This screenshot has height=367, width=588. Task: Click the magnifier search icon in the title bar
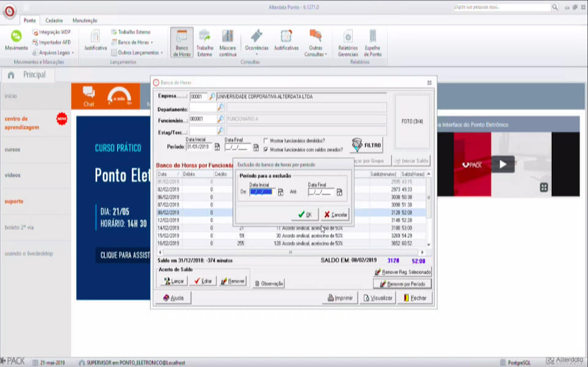point(555,7)
